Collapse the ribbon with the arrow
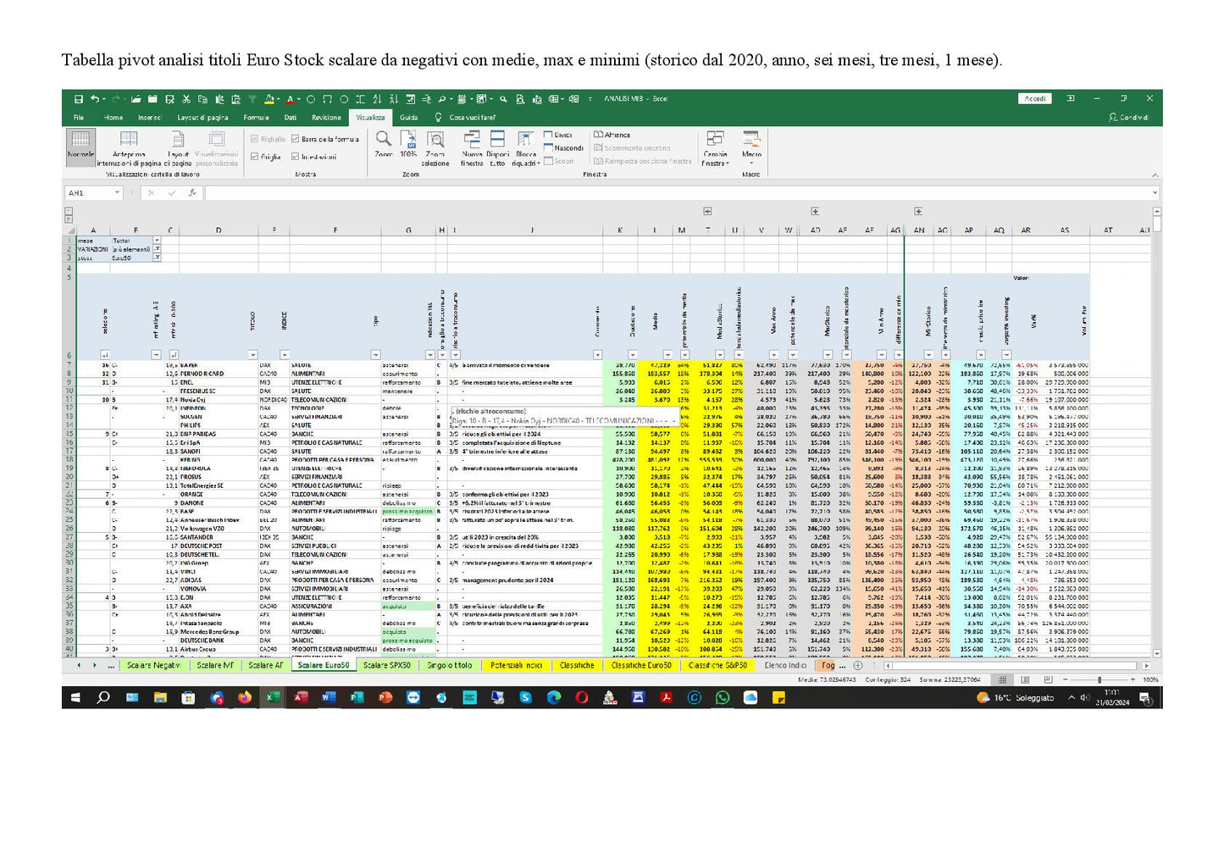The image size is (1224, 865). (x=1155, y=175)
